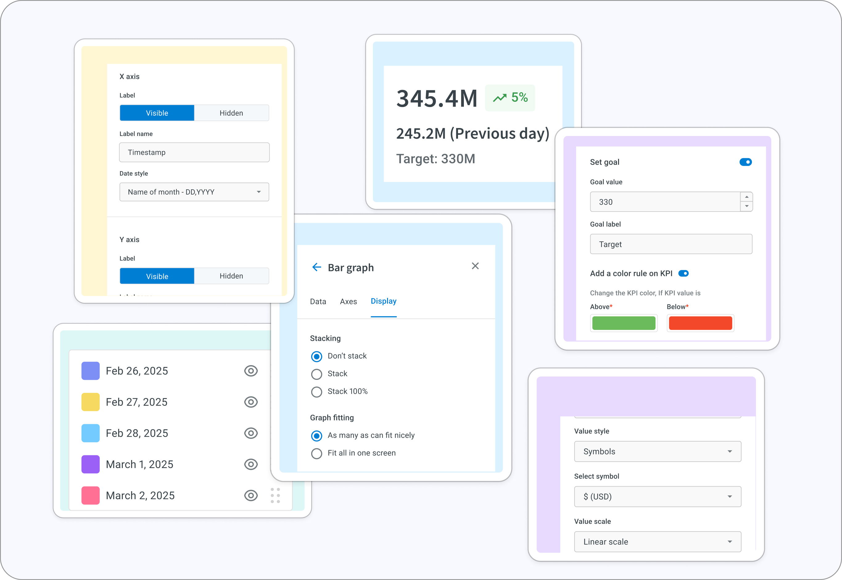The image size is (842, 580).
Task: Click the green trend 5% badge
Action: tap(510, 98)
